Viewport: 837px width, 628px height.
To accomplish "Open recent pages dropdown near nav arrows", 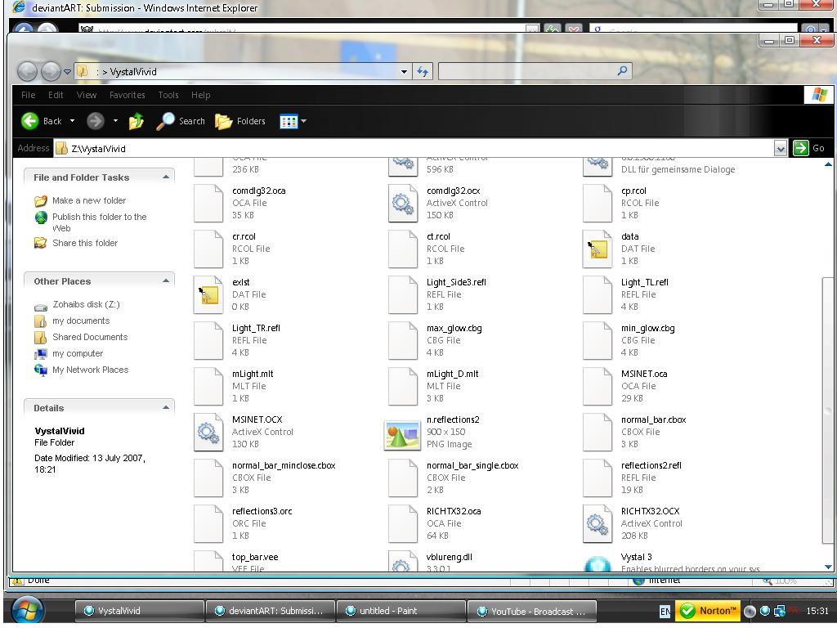I will click(x=67, y=72).
